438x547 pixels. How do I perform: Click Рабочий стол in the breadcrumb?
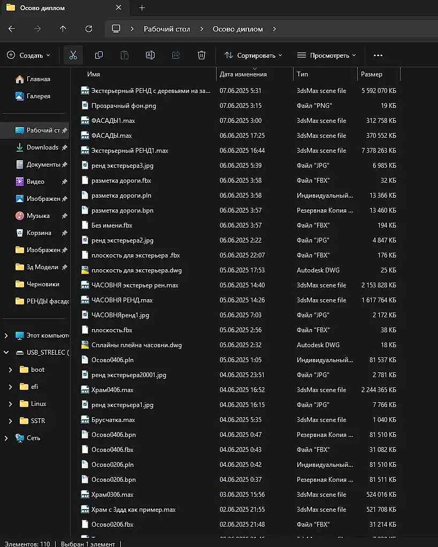167,29
